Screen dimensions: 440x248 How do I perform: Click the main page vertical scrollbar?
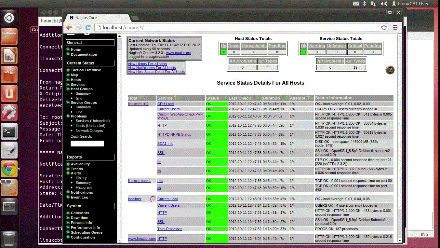pos(400,124)
